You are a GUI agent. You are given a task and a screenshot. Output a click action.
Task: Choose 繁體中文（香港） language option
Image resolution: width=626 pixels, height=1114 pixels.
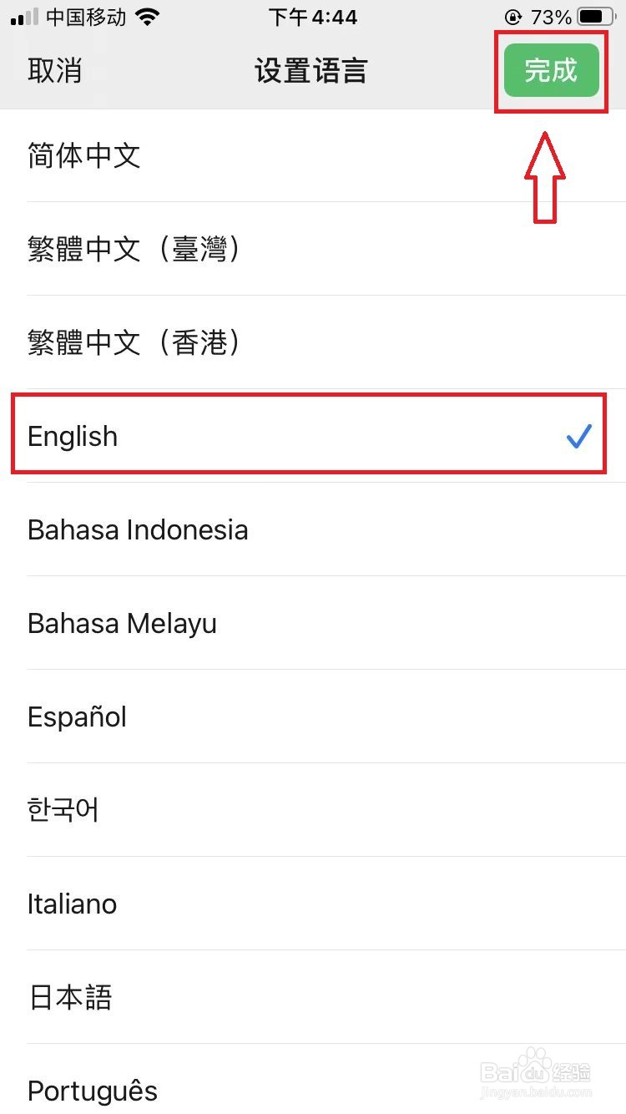point(134,342)
